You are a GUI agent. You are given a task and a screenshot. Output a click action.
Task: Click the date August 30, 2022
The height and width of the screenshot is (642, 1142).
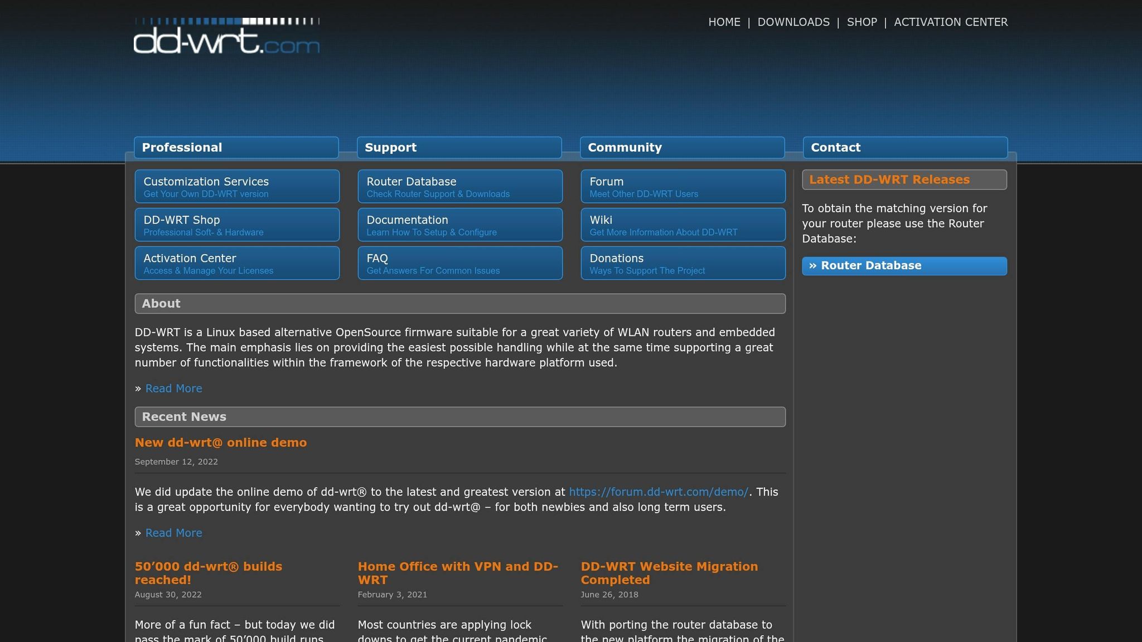pos(168,595)
